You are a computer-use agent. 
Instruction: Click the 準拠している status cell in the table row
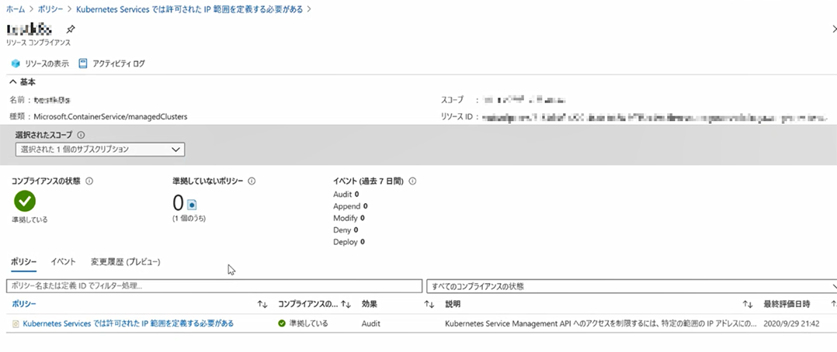tap(303, 324)
